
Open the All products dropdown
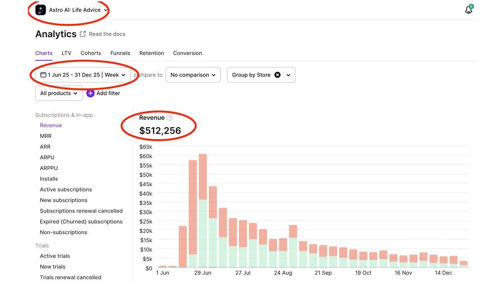pyautogui.click(x=59, y=93)
